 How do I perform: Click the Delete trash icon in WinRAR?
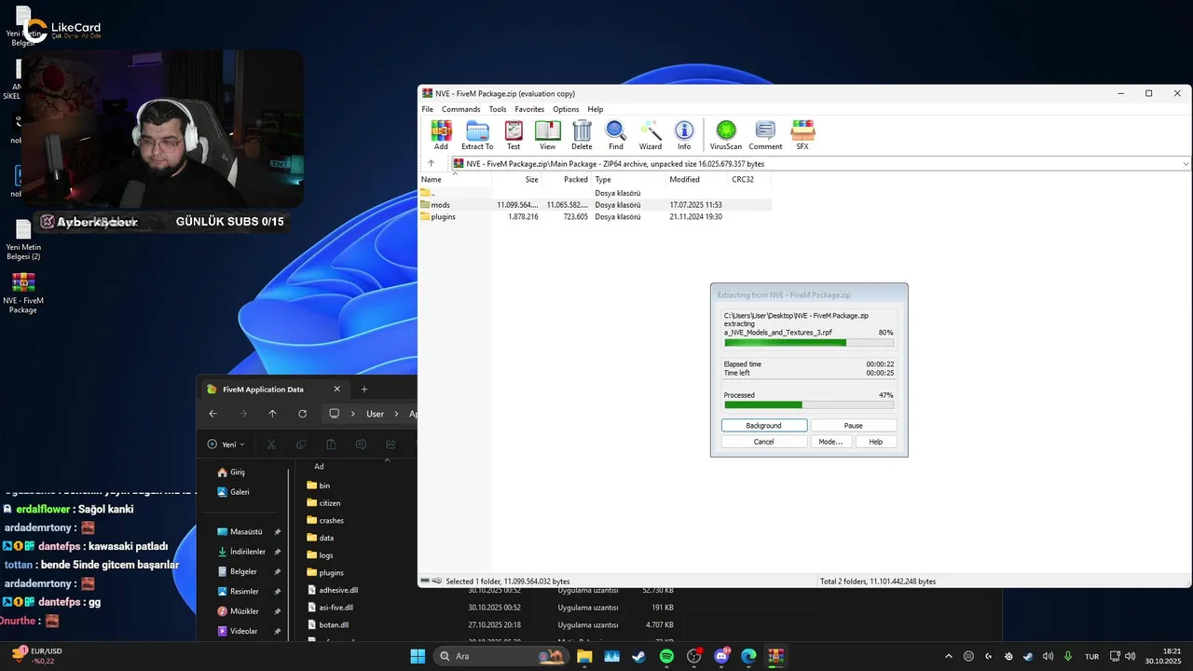coord(582,135)
